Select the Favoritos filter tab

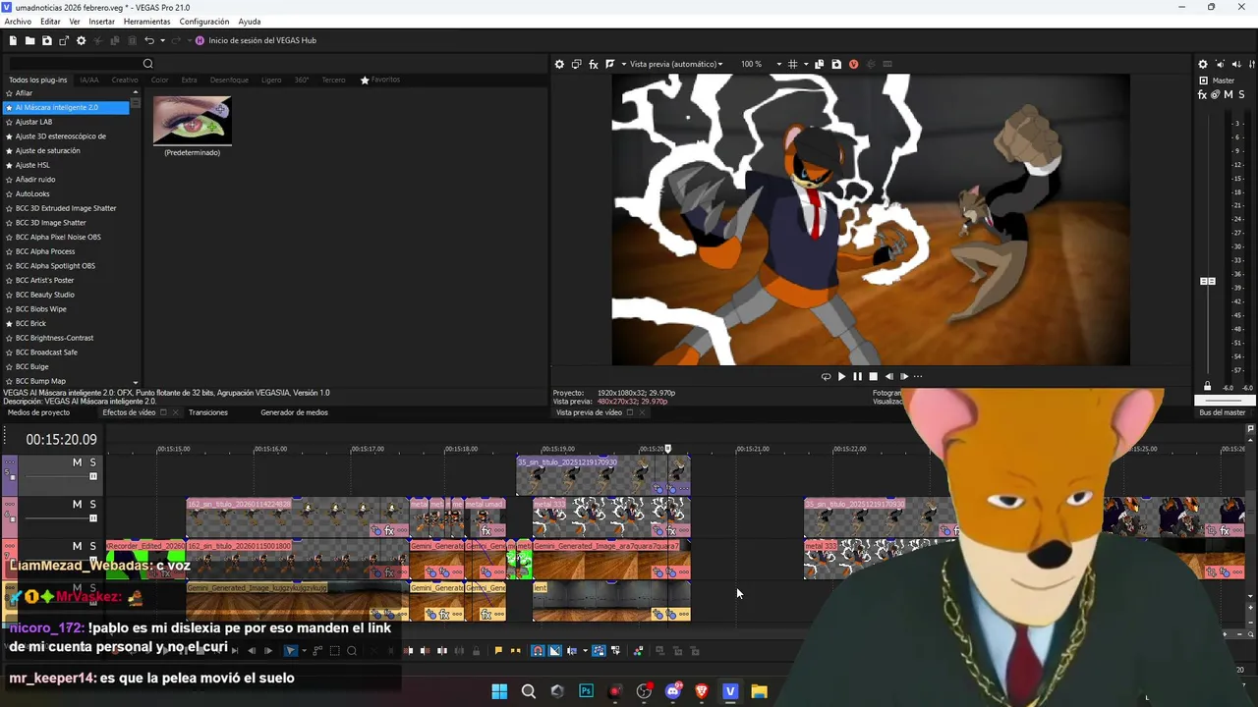pyautogui.click(x=380, y=80)
